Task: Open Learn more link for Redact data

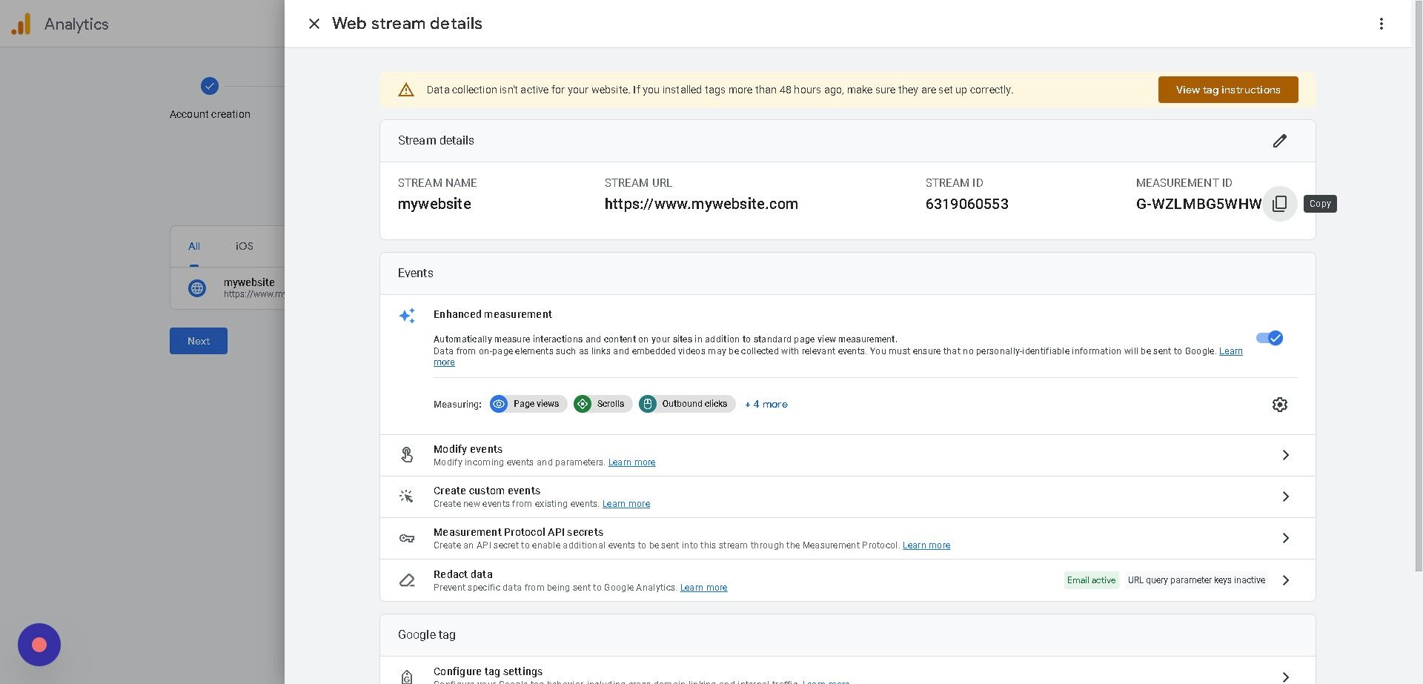Action: click(x=703, y=588)
